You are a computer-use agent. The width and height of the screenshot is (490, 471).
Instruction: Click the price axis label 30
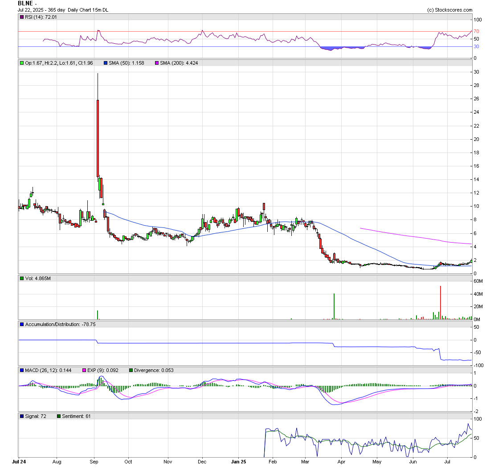(x=477, y=72)
